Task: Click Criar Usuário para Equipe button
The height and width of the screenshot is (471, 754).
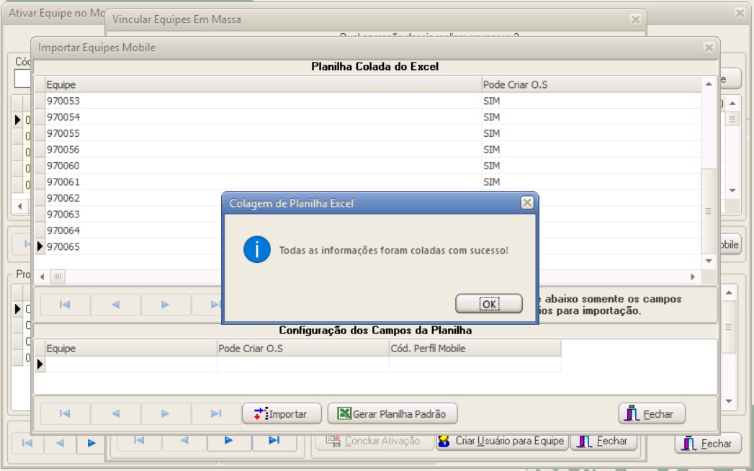Action: (502, 441)
